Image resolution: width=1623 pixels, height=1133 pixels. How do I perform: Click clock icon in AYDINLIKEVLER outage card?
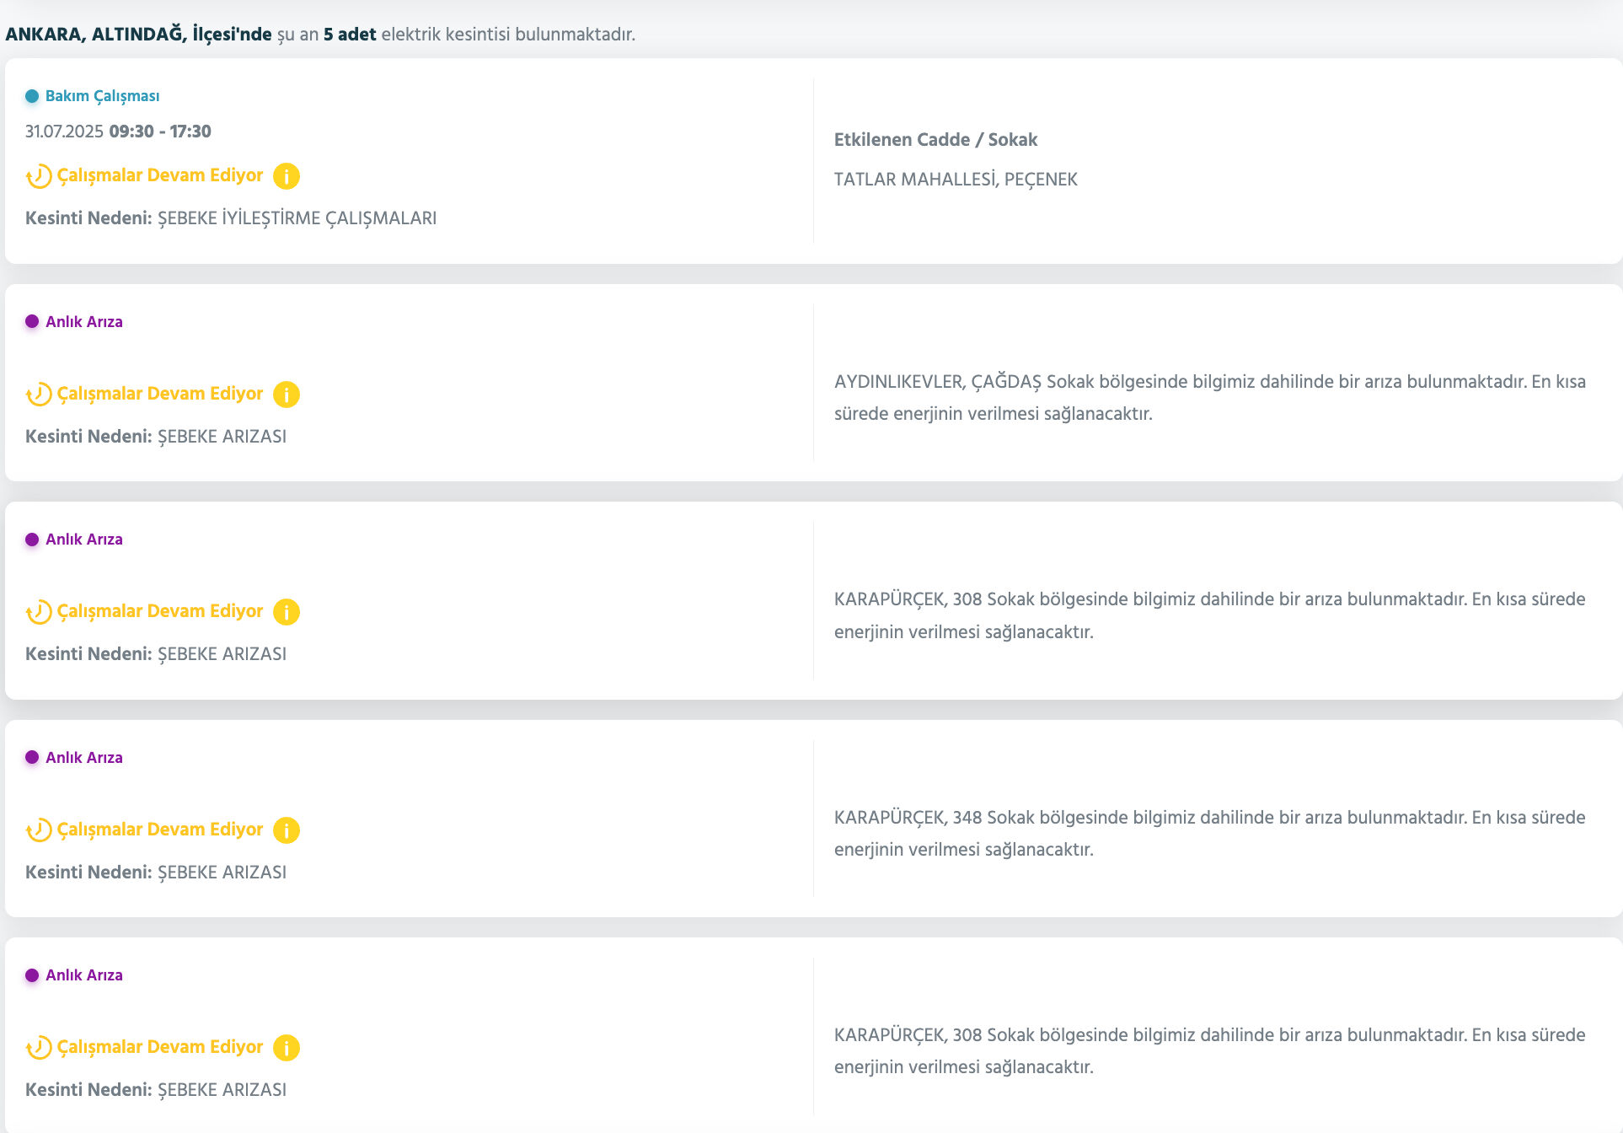pyautogui.click(x=39, y=395)
